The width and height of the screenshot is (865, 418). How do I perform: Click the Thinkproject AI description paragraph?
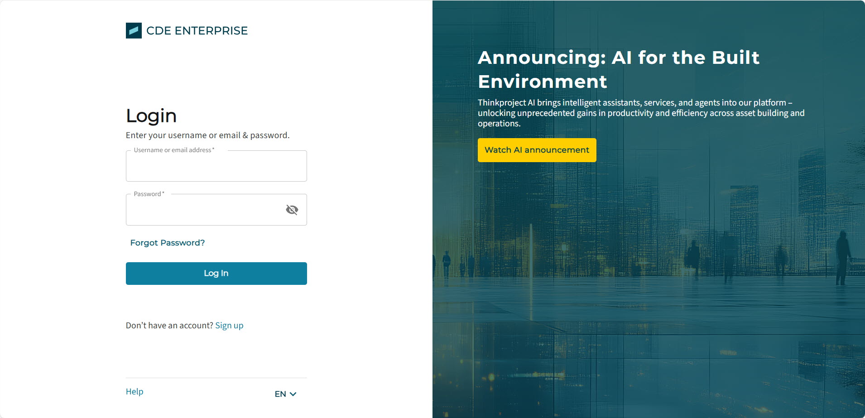(641, 113)
